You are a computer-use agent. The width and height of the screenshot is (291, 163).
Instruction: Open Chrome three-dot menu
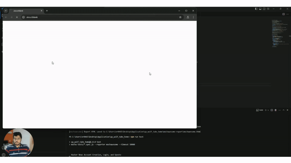(x=194, y=17)
